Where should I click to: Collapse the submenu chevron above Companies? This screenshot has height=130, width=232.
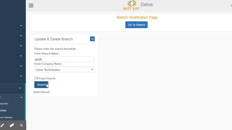click(21, 97)
